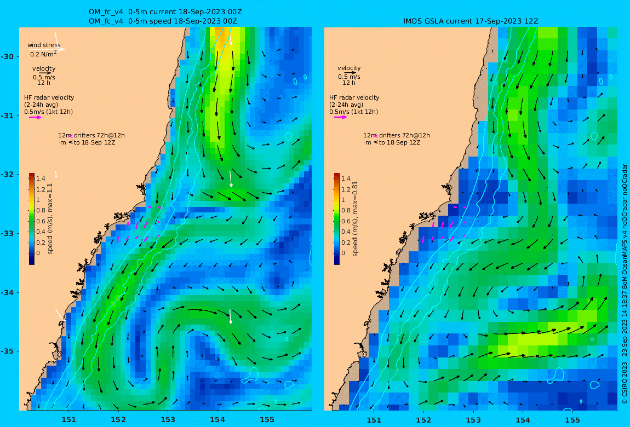This screenshot has width=630, height=427.
Task: Click longitude label '151' under OM_fc_v4 map
Action: click(68, 420)
